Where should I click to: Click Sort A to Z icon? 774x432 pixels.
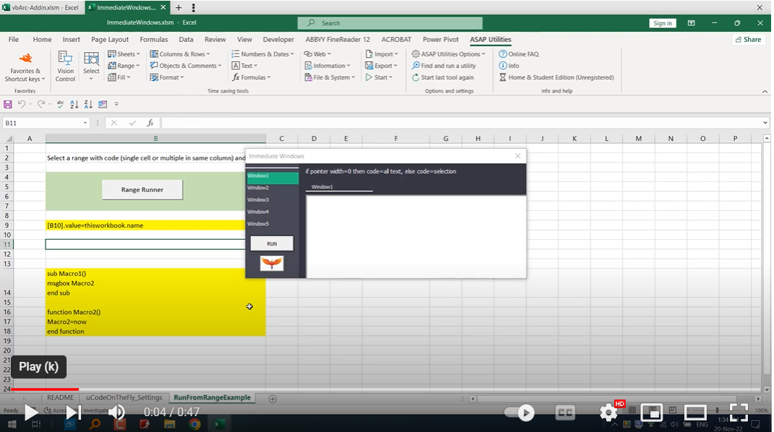pyautogui.click(x=74, y=104)
